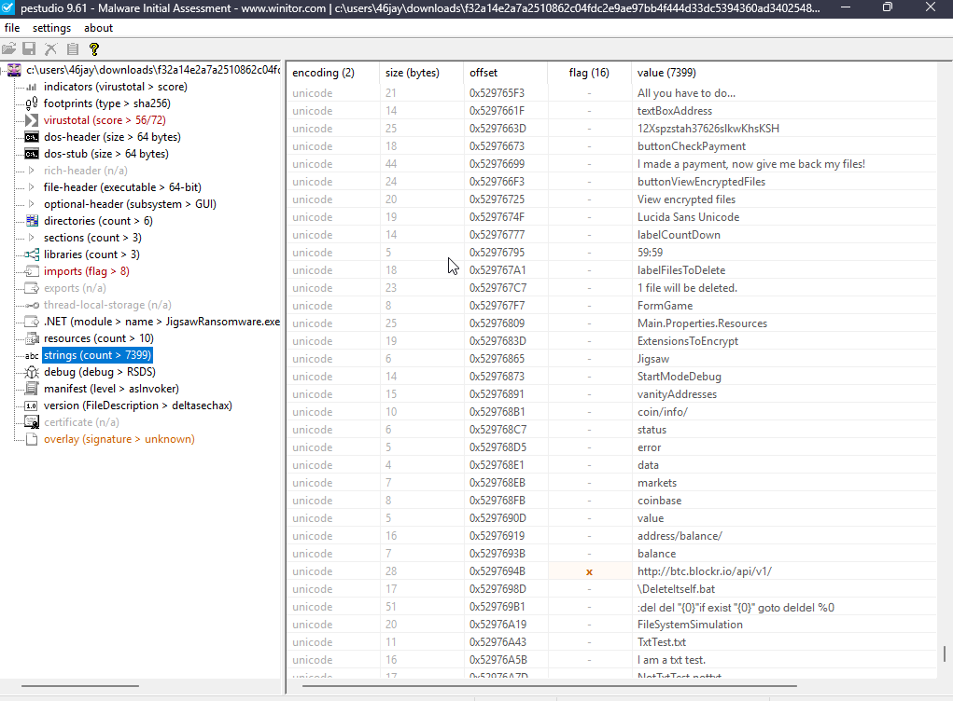Select the http://btc.blockr.io/api/v1/ string

point(705,571)
